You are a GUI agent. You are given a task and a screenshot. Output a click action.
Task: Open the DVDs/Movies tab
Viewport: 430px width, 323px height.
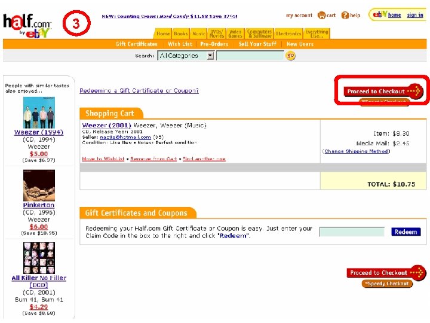click(x=217, y=33)
